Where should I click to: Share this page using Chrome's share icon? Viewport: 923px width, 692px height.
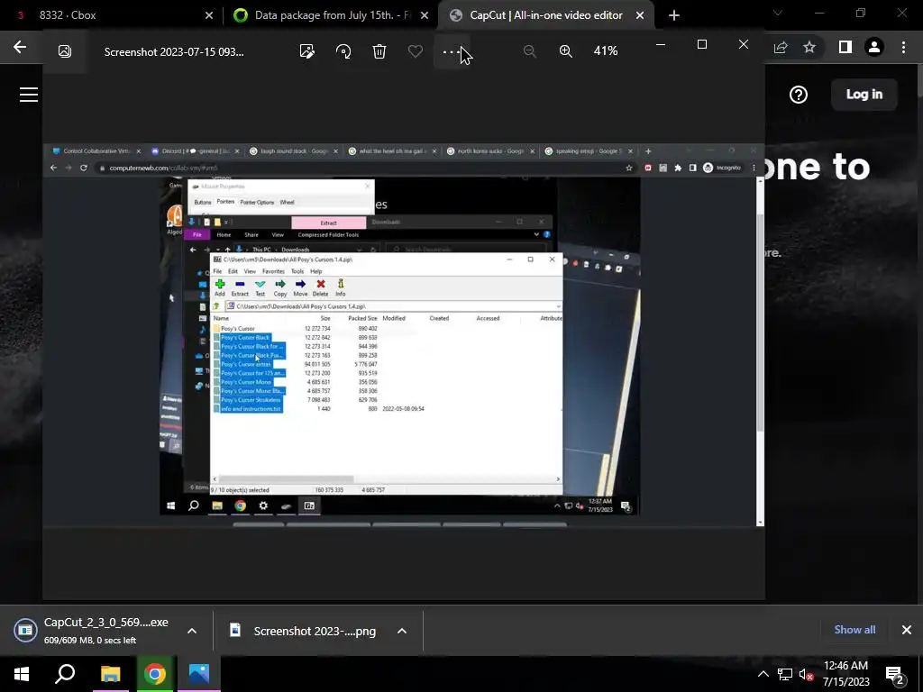click(781, 48)
